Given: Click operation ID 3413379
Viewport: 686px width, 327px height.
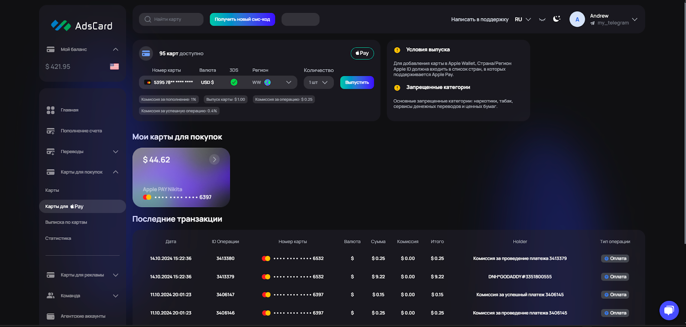Looking at the screenshot, I should tap(226, 277).
